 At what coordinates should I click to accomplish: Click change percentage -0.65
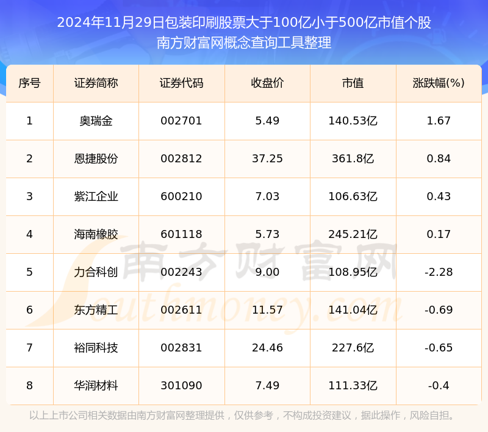tap(439, 348)
